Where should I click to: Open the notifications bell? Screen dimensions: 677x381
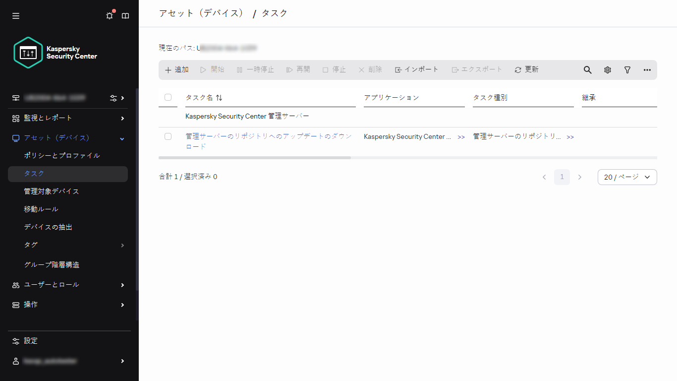click(109, 15)
